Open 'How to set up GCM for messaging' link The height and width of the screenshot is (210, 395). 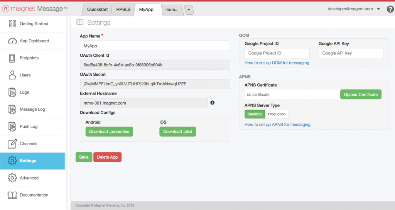click(277, 63)
